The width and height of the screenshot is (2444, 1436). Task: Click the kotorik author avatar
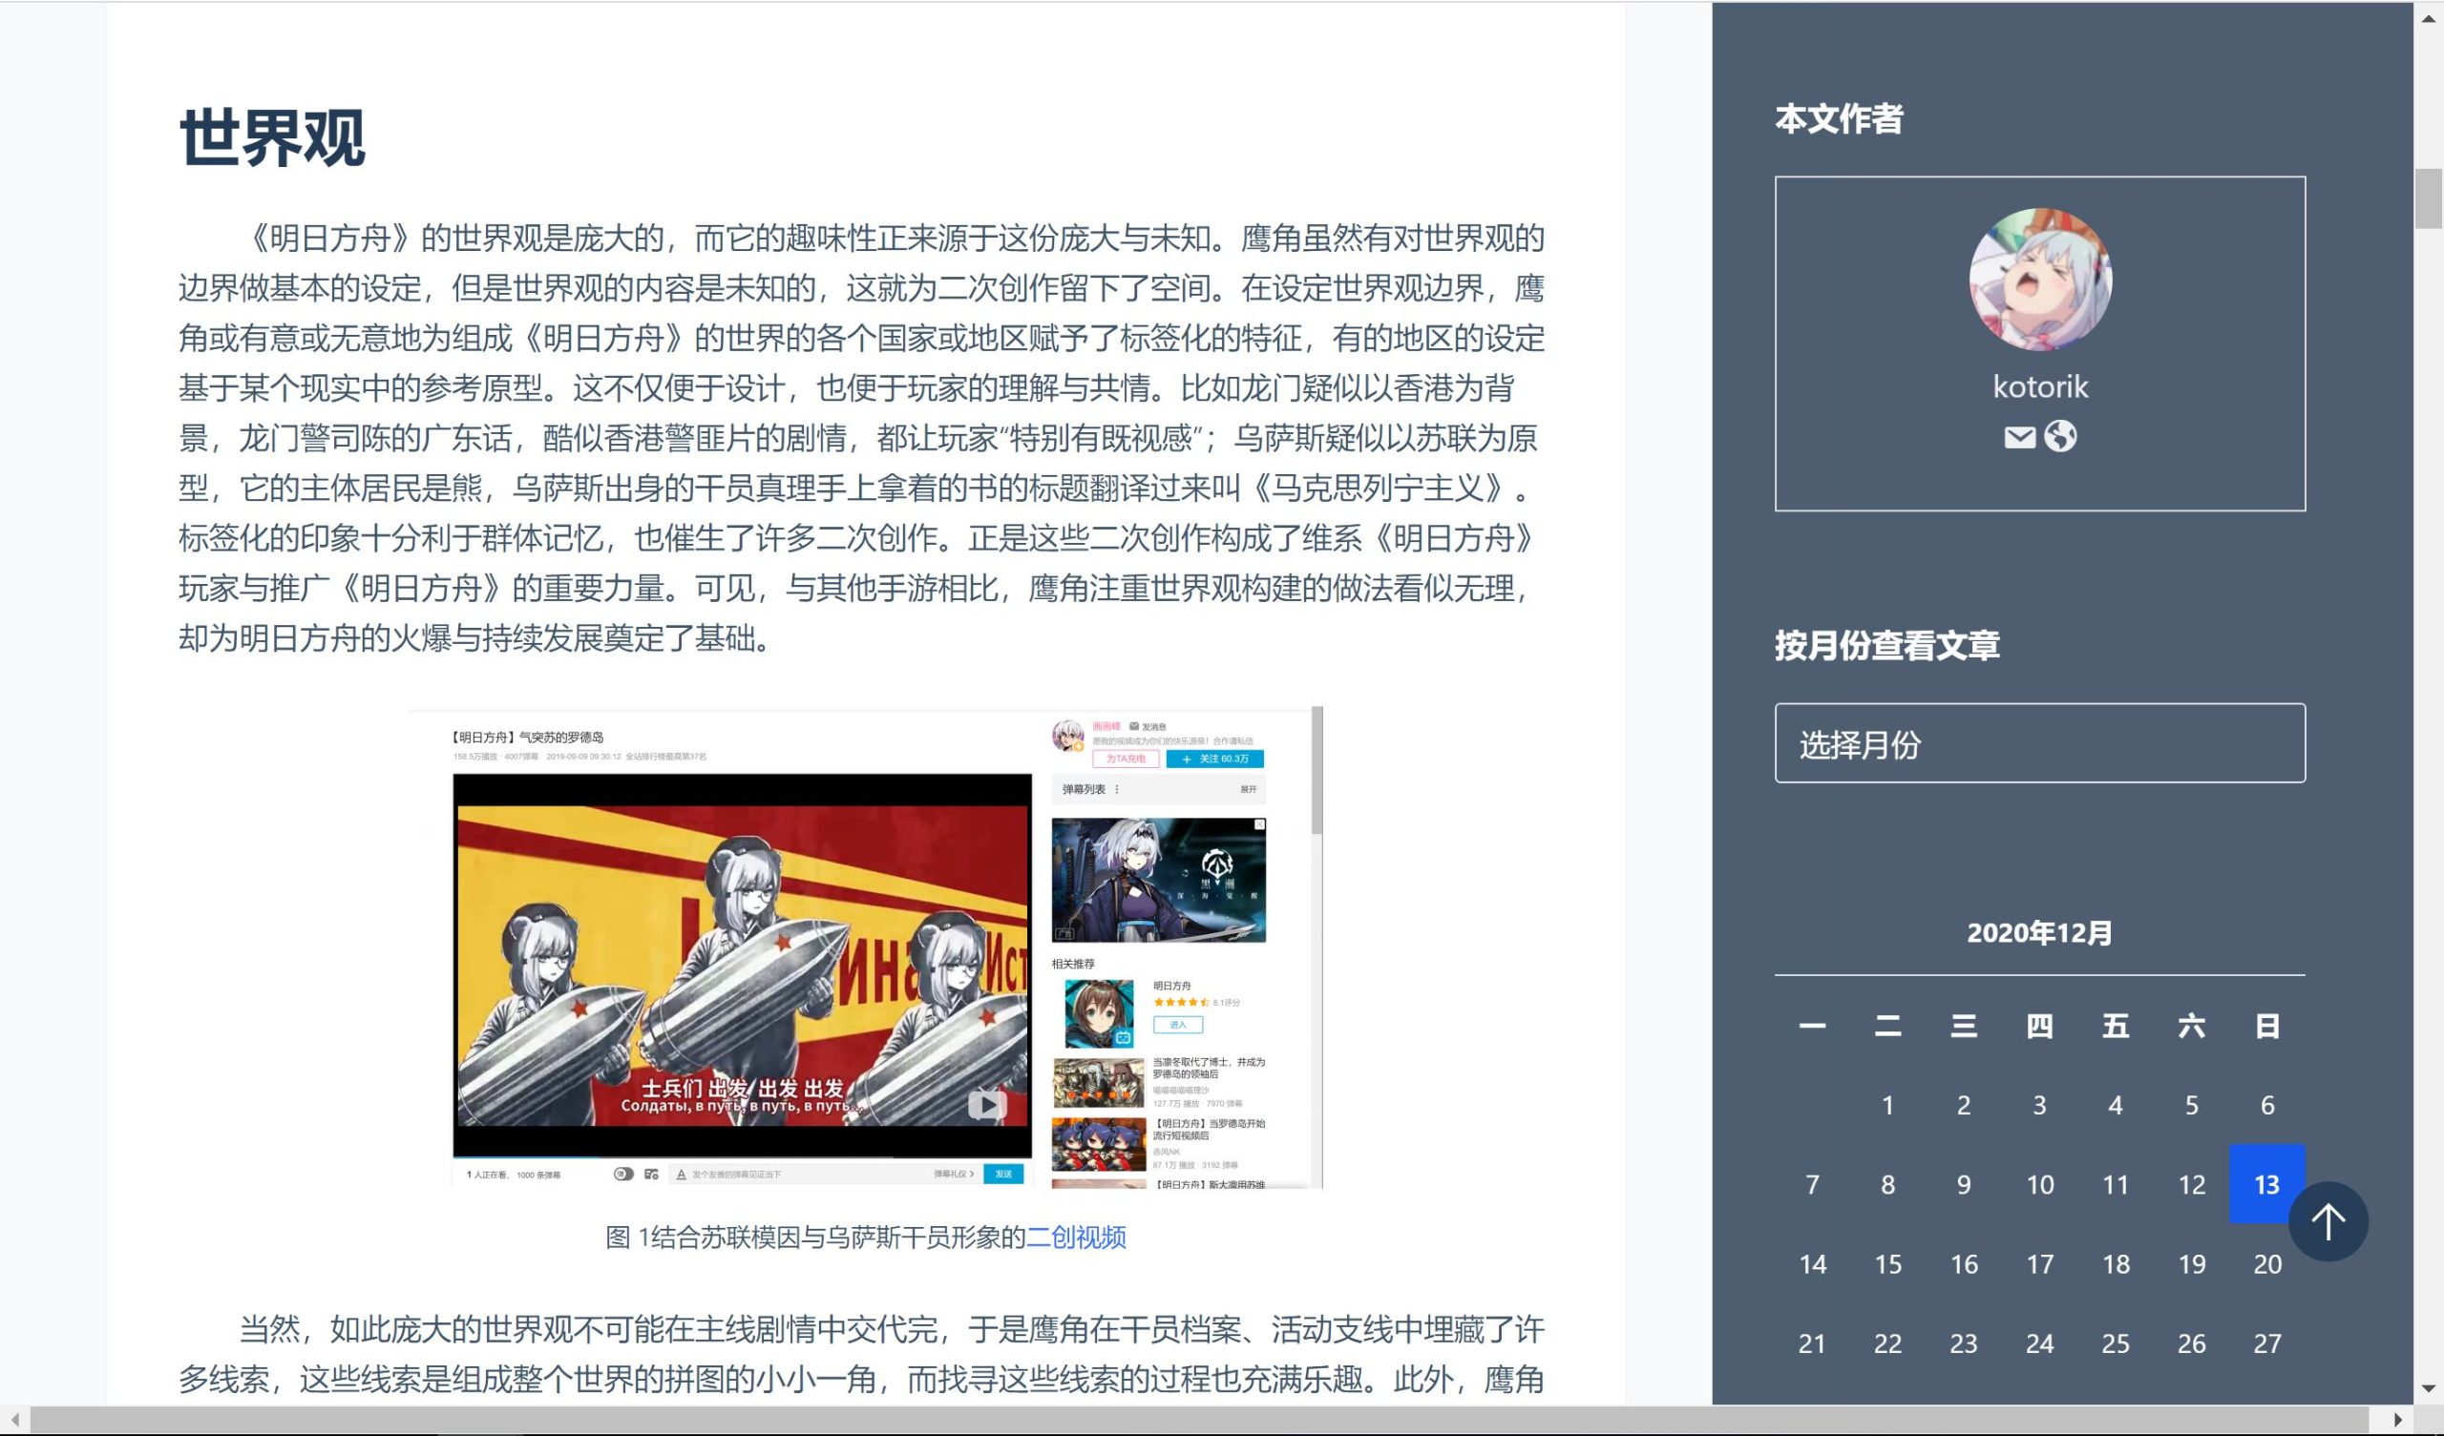2039,280
